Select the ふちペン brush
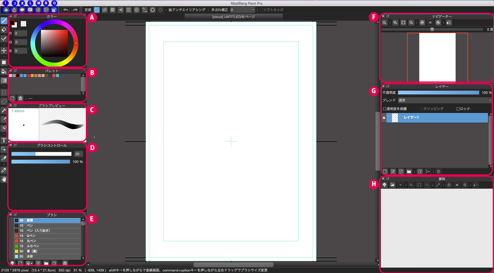 pyautogui.click(x=47, y=246)
